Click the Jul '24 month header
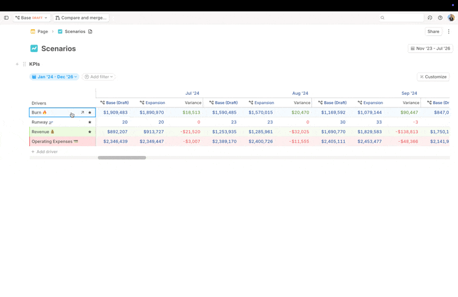 192,93
